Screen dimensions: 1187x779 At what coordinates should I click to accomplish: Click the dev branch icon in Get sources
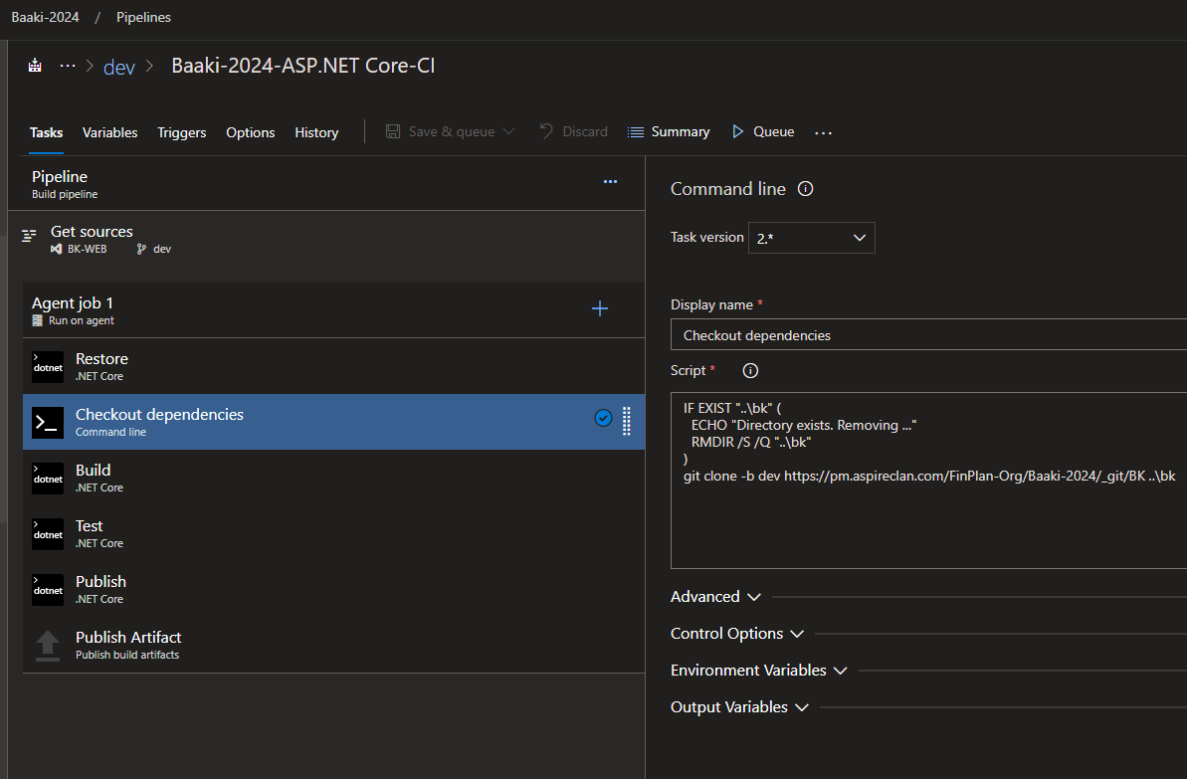[x=141, y=249]
